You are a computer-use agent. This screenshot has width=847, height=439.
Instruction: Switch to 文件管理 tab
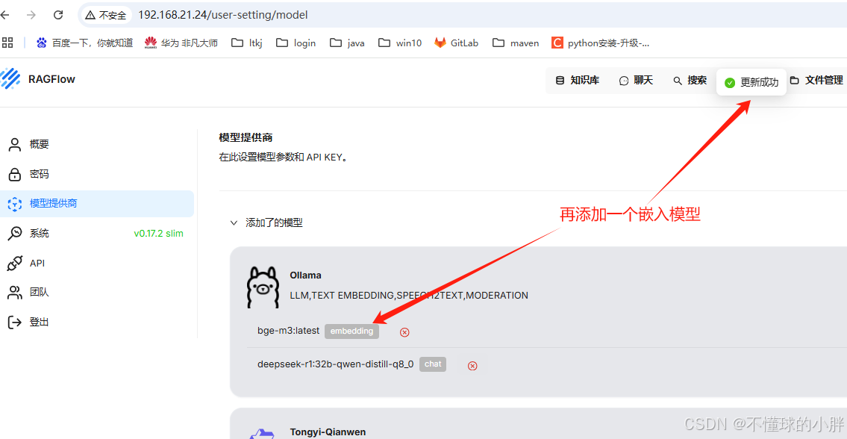point(816,81)
